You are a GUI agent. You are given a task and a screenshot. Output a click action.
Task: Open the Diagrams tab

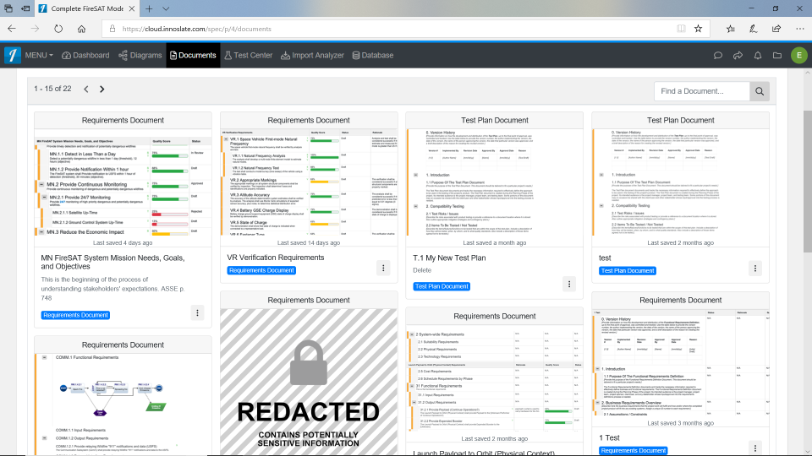coord(140,56)
